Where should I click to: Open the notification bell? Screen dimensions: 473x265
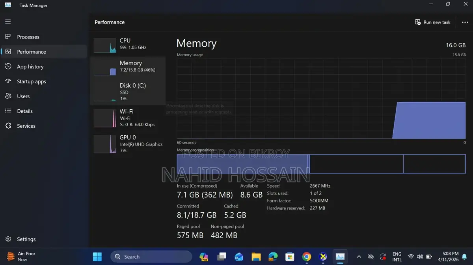[464, 257]
